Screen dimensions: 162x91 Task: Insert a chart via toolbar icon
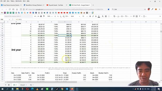point(137,16)
